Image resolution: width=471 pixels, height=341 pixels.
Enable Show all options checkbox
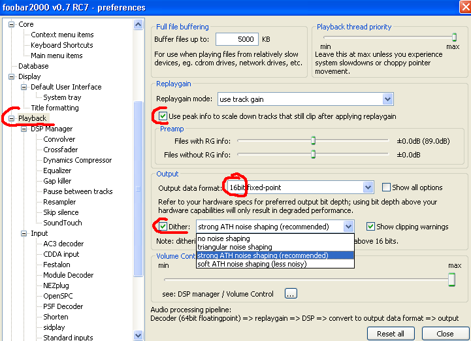pos(386,187)
